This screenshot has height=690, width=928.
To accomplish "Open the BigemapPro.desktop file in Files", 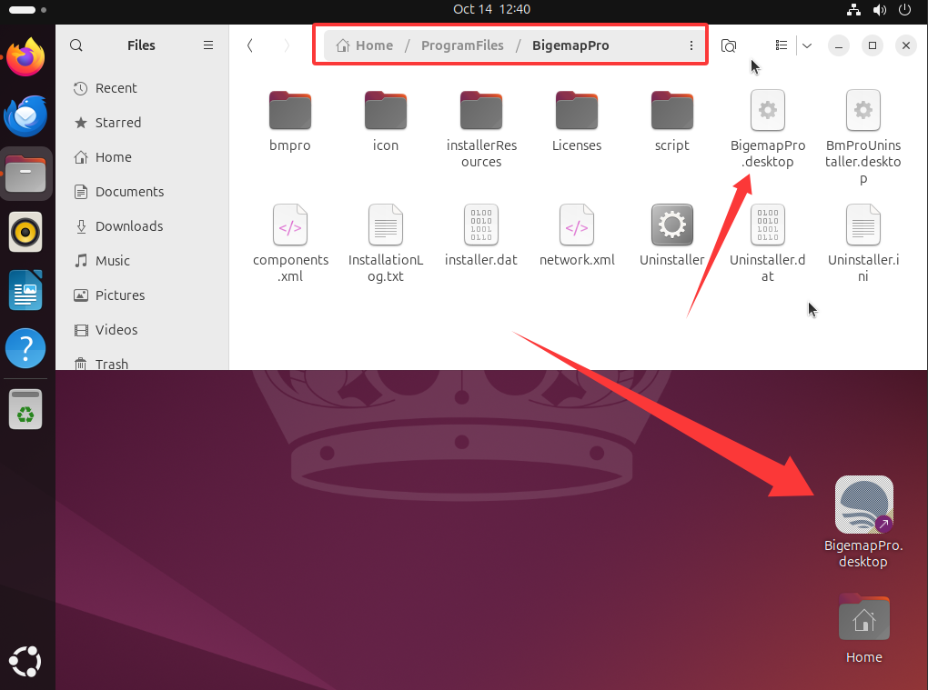I will point(767,112).
